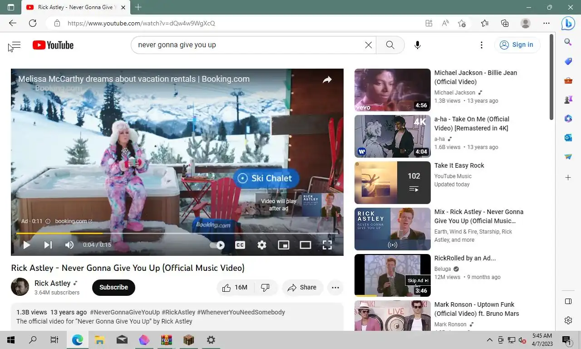Open File Explorer from taskbar
The height and width of the screenshot is (349, 581).
(x=99, y=340)
